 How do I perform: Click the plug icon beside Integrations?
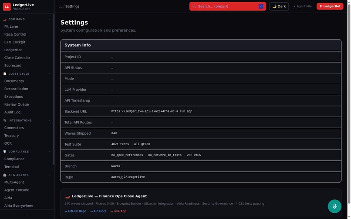(5, 120)
